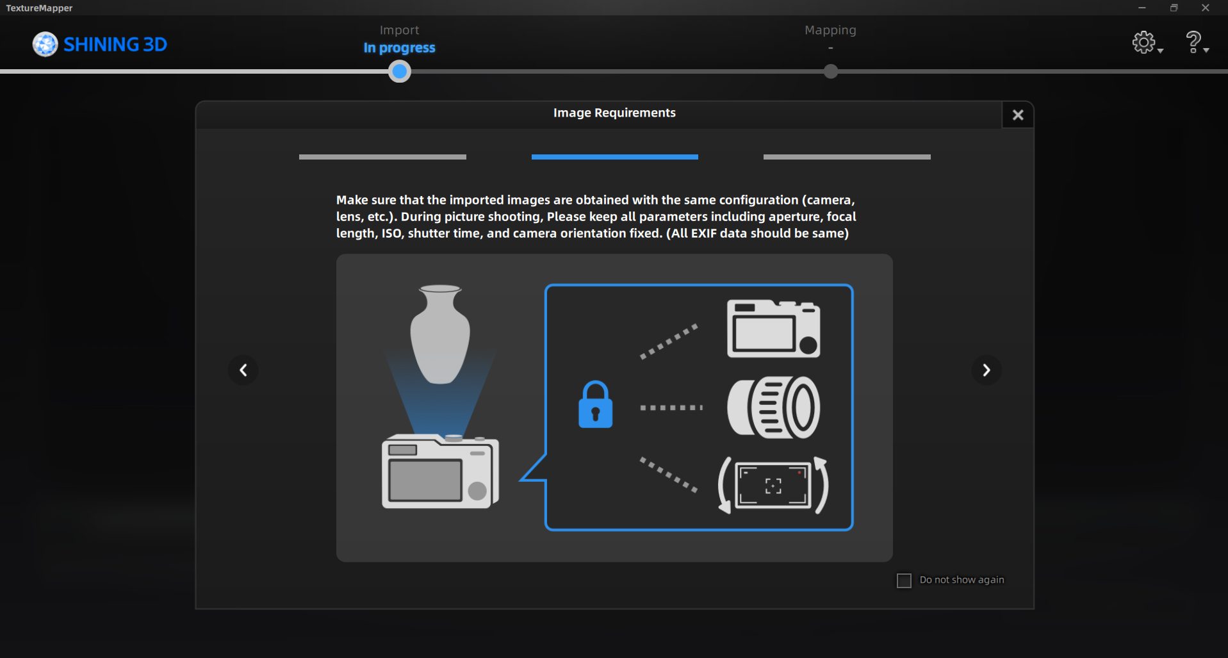
Task: Click the Import step marker on progress bar
Action: [x=400, y=72]
